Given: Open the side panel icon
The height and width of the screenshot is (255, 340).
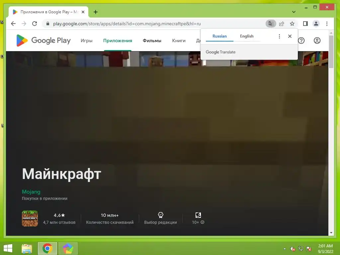Looking at the screenshot, I should click(305, 24).
